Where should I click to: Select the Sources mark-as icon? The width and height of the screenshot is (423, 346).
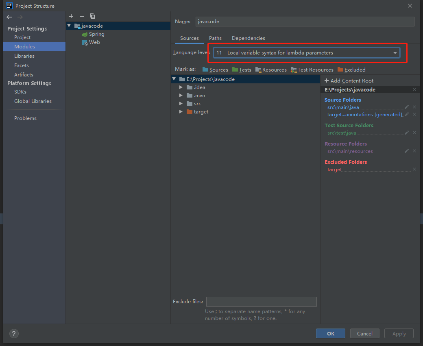coord(205,70)
